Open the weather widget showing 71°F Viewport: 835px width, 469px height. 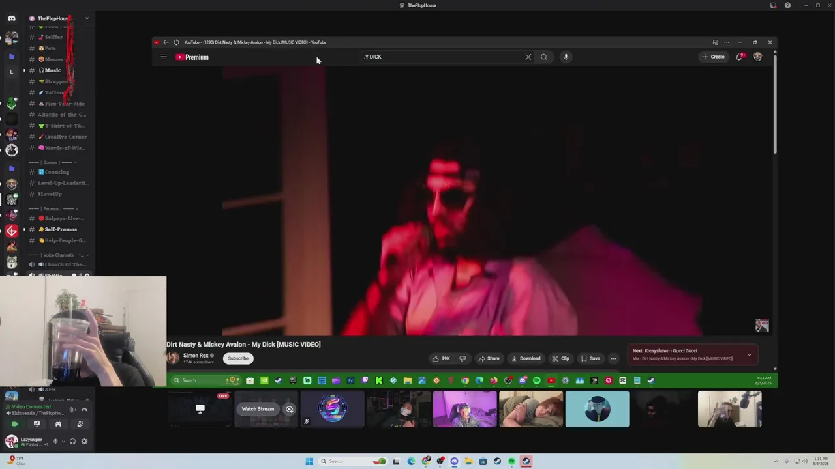[16, 461]
